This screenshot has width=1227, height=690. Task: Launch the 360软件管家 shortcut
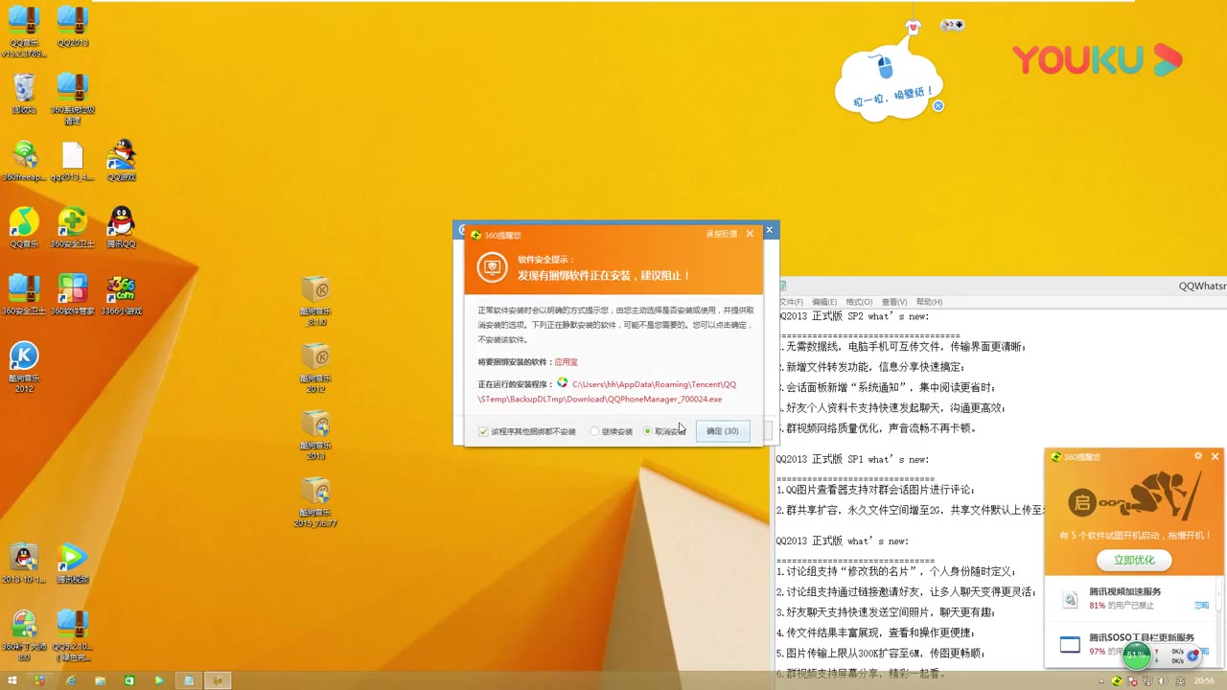73,294
